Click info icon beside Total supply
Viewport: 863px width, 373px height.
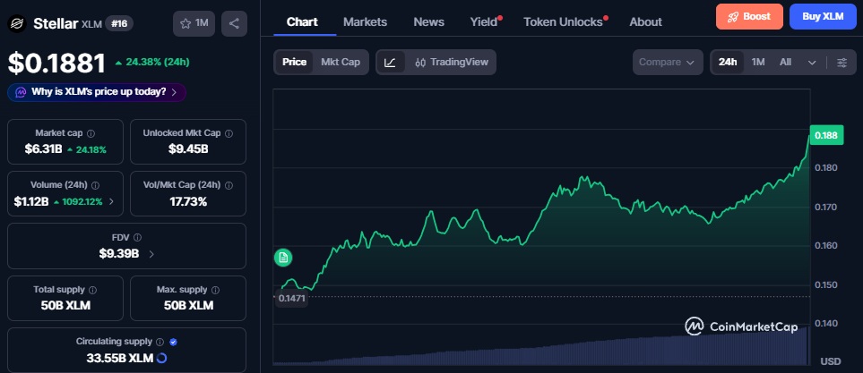(92, 290)
